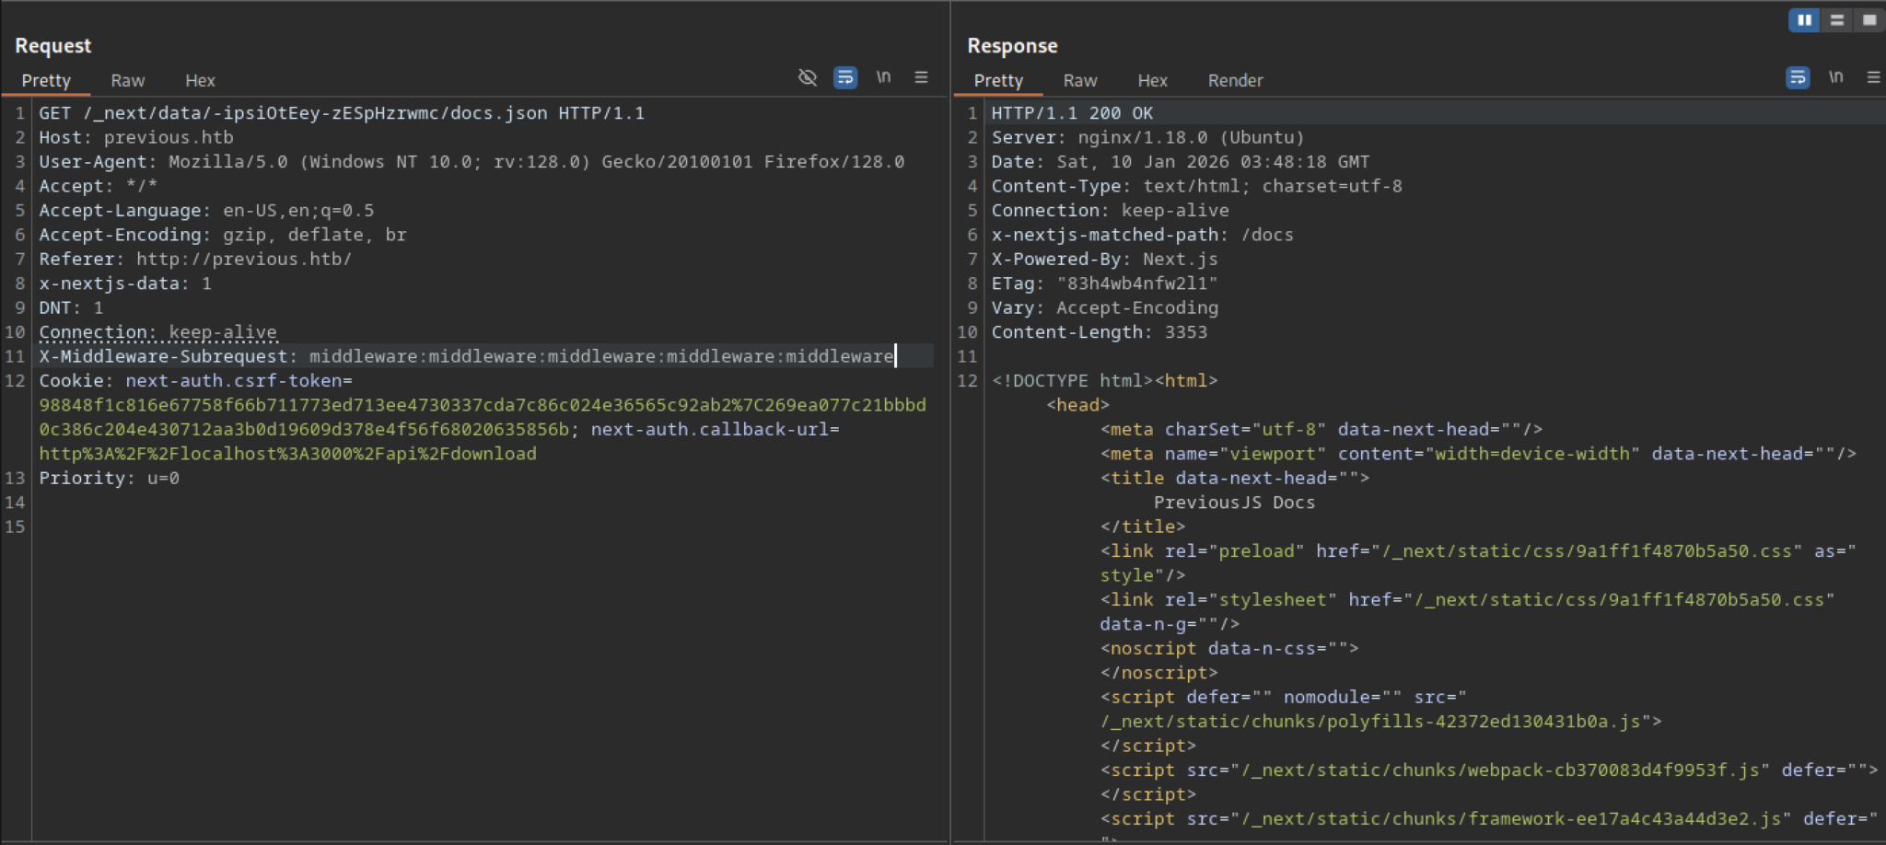The width and height of the screenshot is (1886, 845).
Task: Click the Host: previous.htb header line
Action: click(x=136, y=138)
